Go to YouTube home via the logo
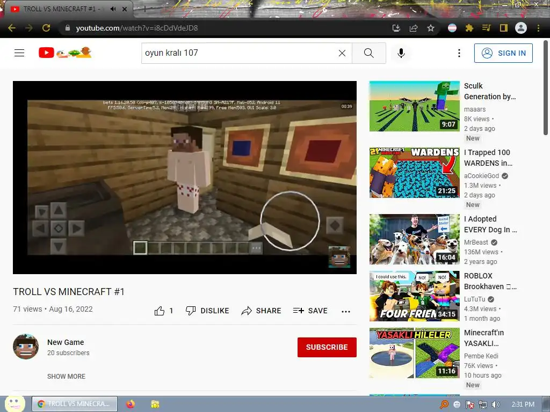 [x=65, y=53]
